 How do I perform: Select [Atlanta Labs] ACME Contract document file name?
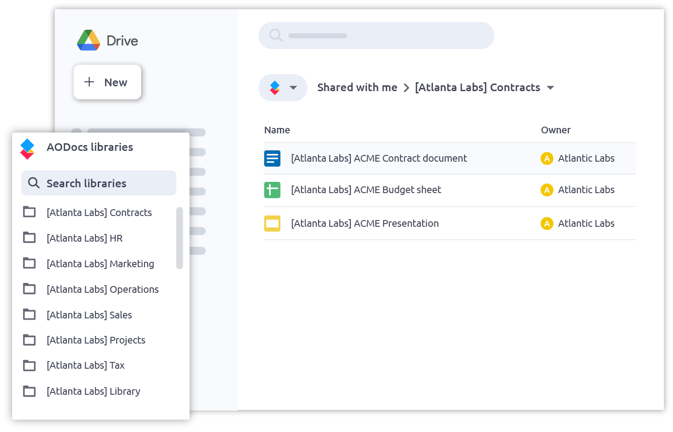(379, 158)
